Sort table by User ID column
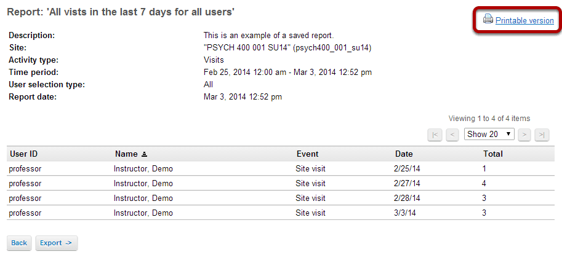562x263 pixels. 23,154
